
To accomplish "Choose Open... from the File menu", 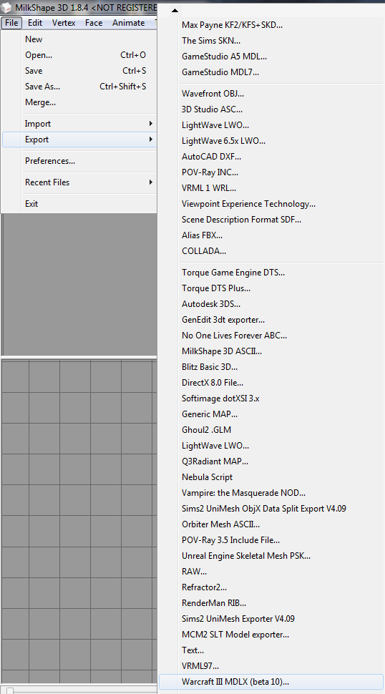I will pyautogui.click(x=79, y=55).
